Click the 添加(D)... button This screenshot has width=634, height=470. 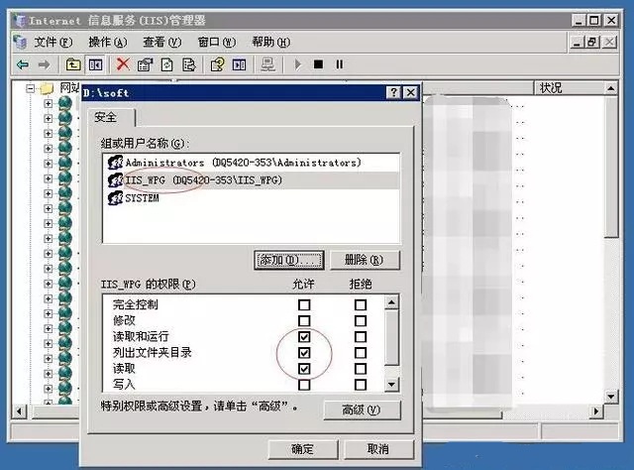pos(289,260)
